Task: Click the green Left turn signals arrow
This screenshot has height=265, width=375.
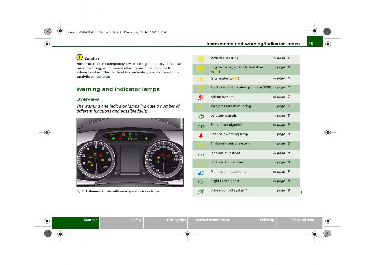Action: 201,117
